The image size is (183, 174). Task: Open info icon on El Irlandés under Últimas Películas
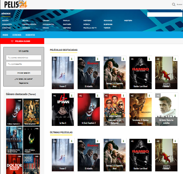[98, 141]
